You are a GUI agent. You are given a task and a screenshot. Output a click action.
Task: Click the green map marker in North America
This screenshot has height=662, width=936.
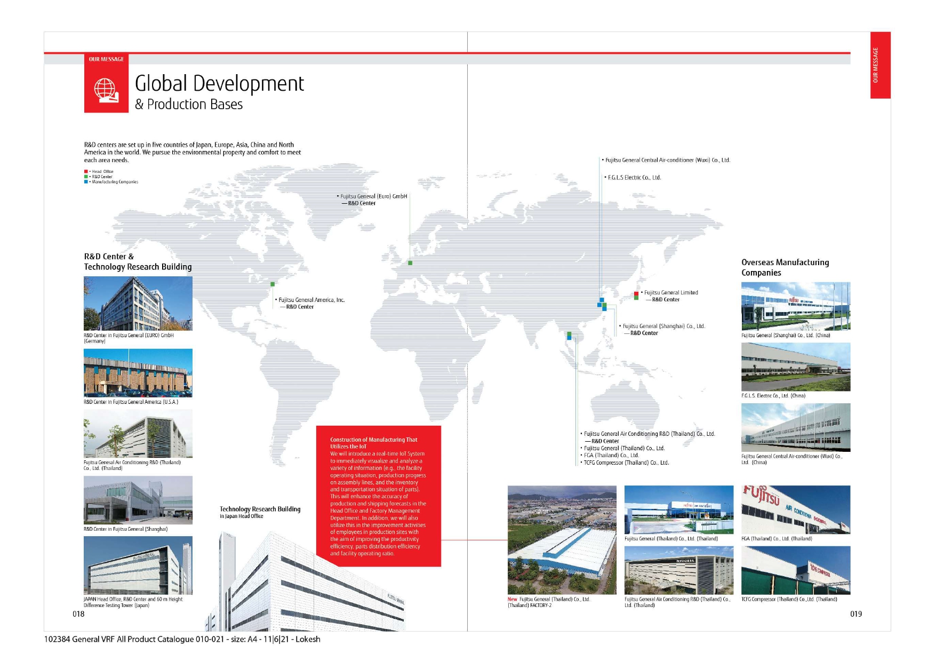click(273, 284)
